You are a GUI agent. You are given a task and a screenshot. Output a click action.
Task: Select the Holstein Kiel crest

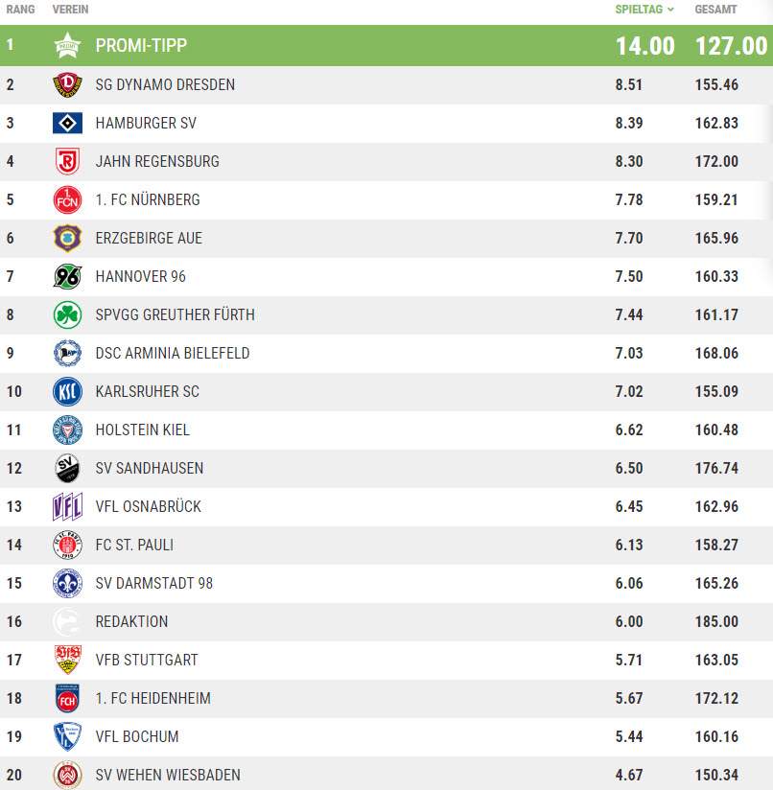(68, 430)
